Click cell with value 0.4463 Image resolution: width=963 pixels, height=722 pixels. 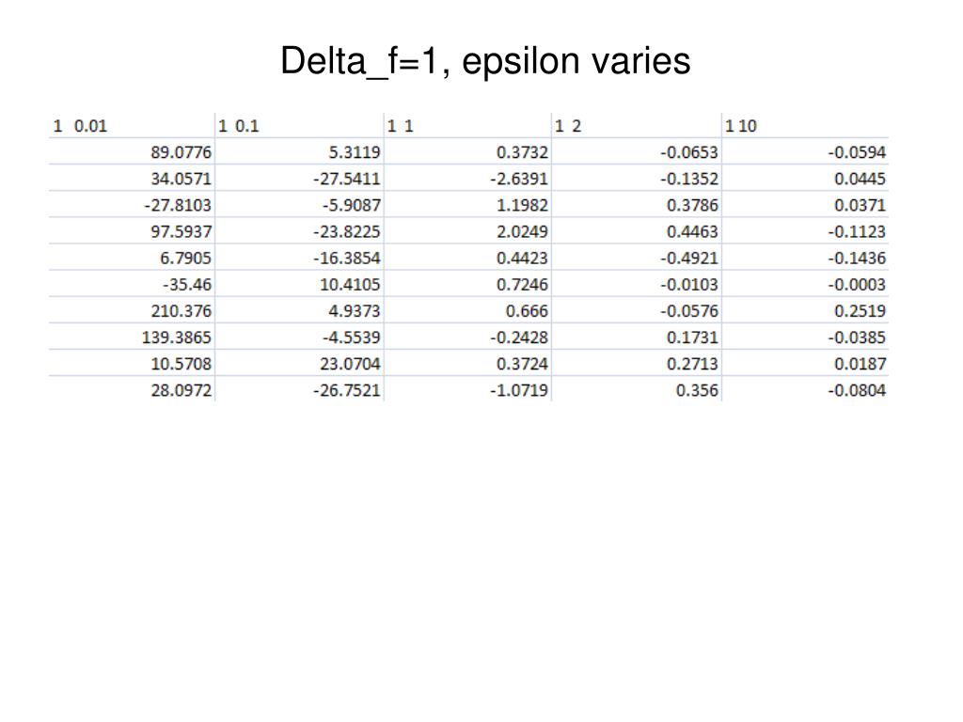(637, 231)
